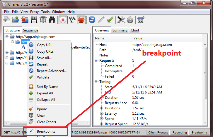213x137 pixels.
Task: Open the Help menu
Action: coord(71,12)
